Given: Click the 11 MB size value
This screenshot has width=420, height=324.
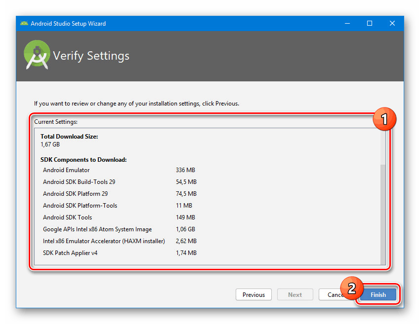Looking at the screenshot, I should pos(184,205).
